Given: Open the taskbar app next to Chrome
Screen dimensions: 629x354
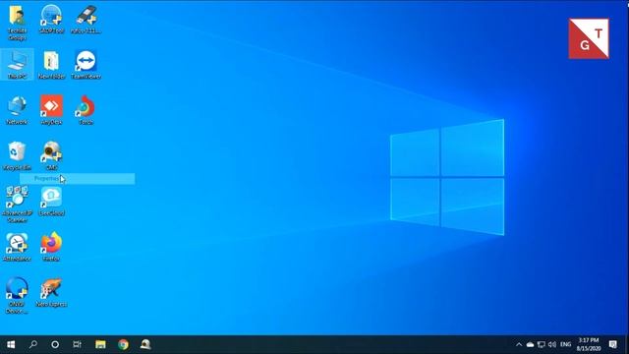Looking at the screenshot, I should (x=145, y=344).
